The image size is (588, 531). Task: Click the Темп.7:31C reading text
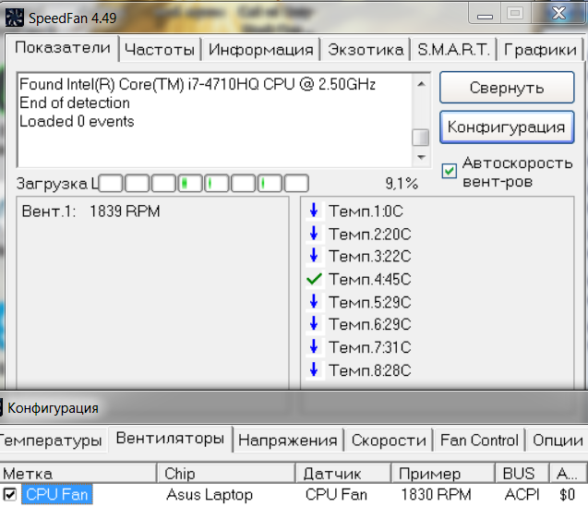pos(370,347)
